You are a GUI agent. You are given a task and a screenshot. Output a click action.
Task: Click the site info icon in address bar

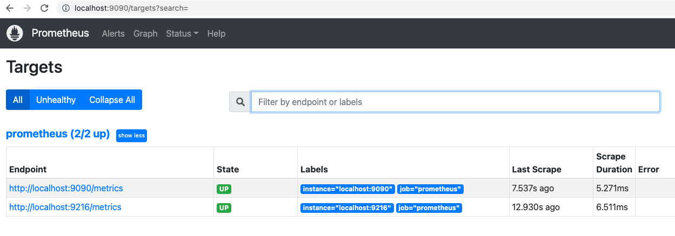coord(66,8)
